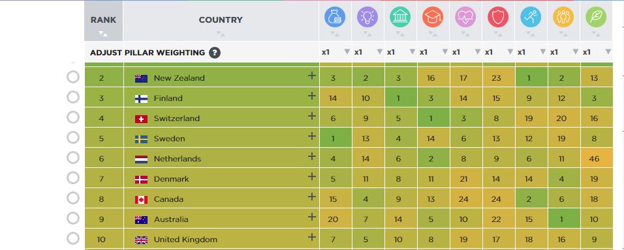
Task: Select the radio button beside New Zealand
Action: coord(73,77)
